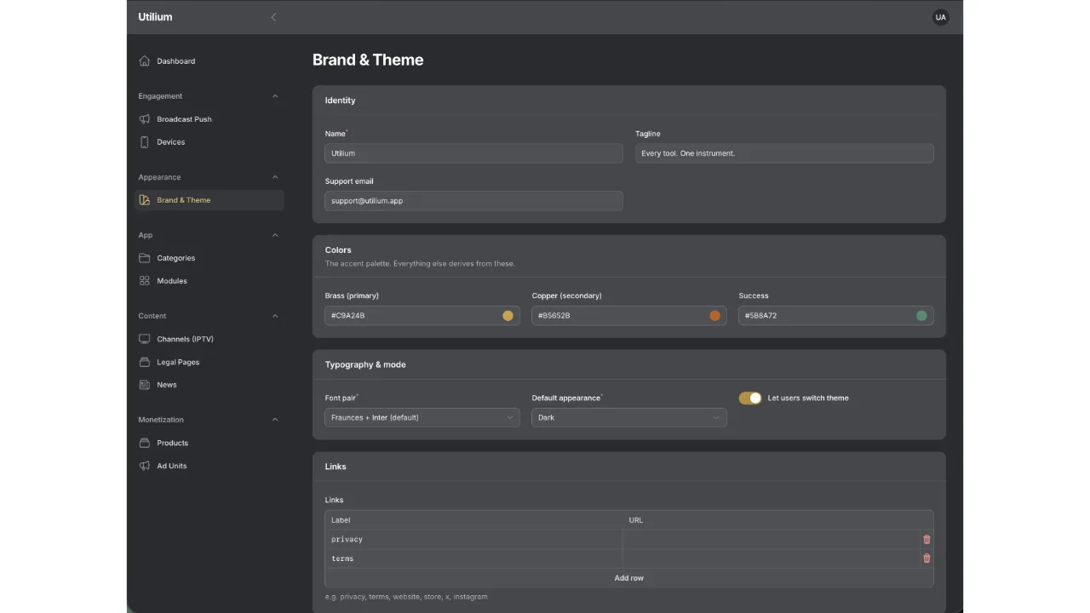Open the Default appearance dropdown

click(629, 417)
